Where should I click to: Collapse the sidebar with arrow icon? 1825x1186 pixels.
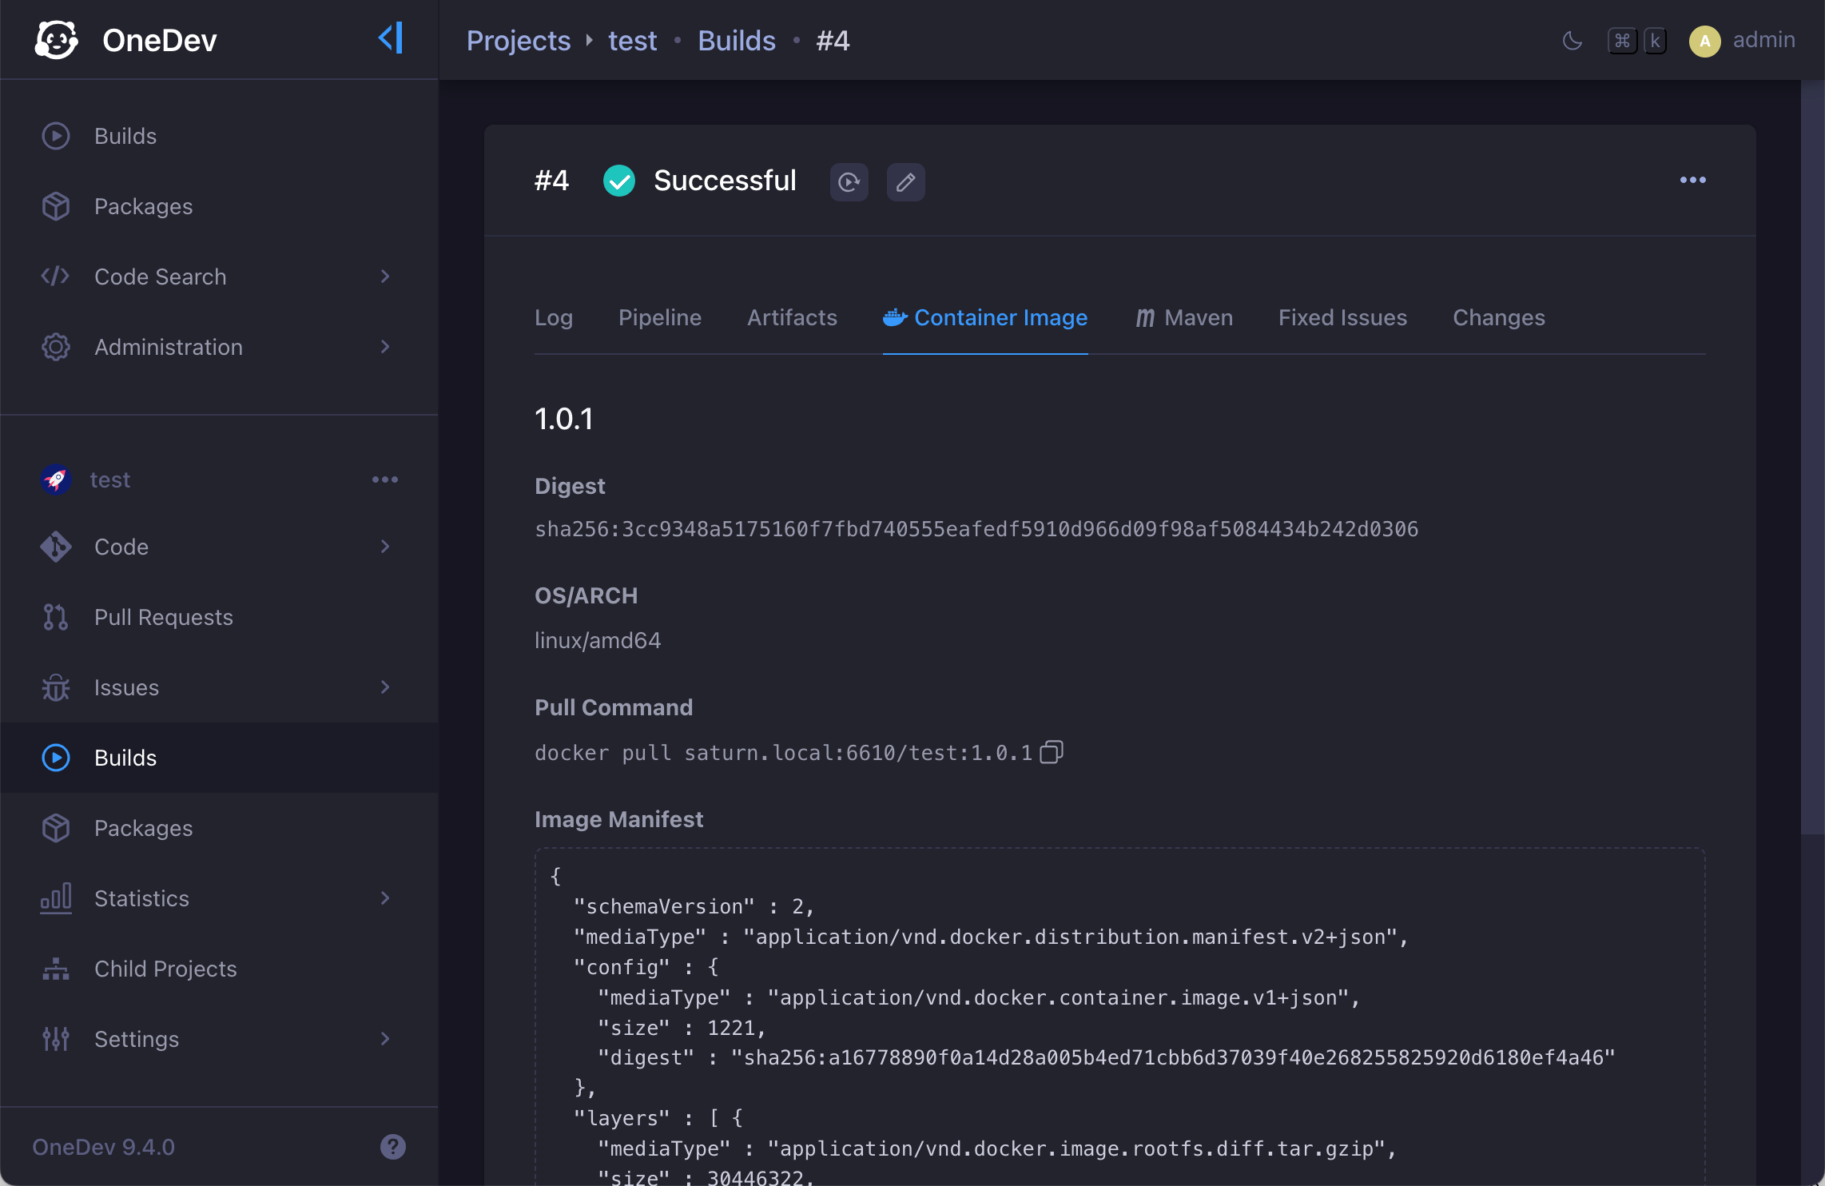point(391,38)
